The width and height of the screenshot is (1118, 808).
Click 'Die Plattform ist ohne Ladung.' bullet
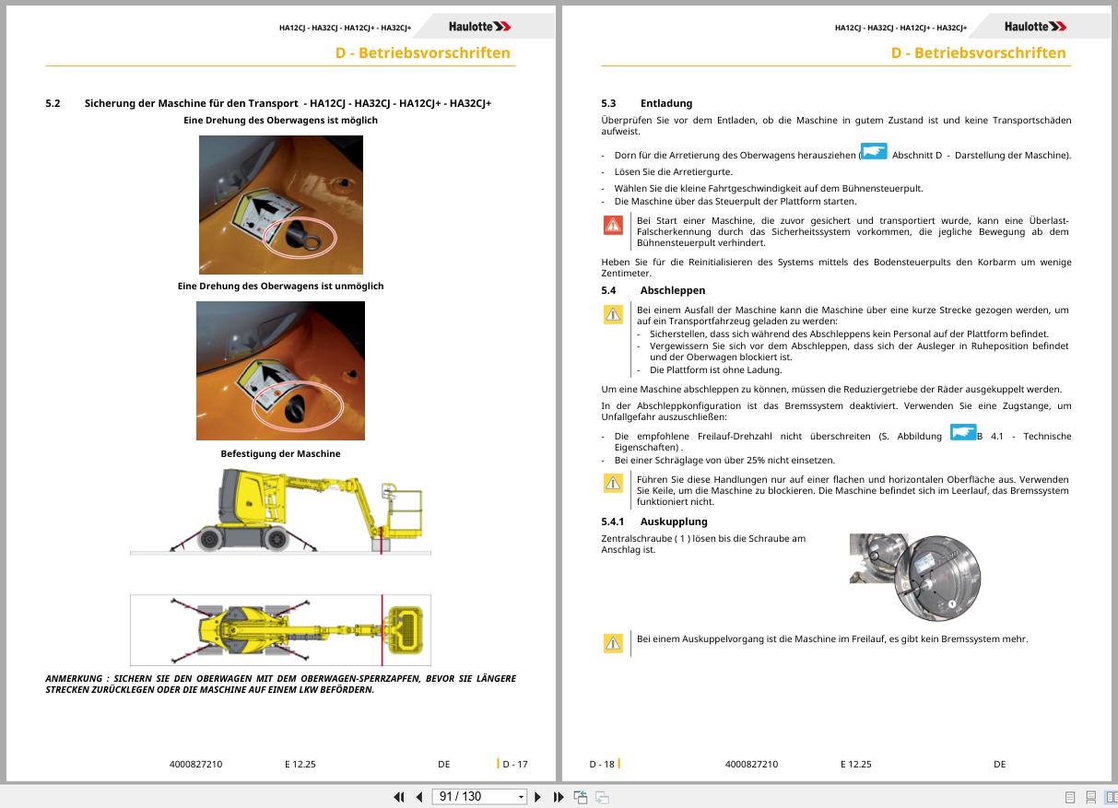pos(715,369)
